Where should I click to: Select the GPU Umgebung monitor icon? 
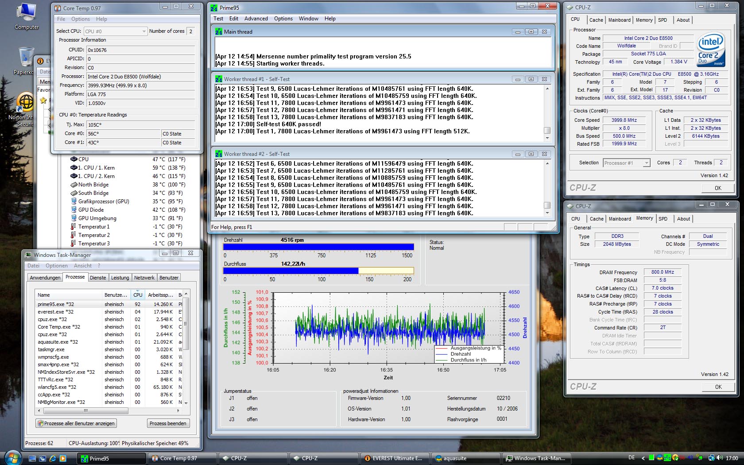[x=74, y=218]
